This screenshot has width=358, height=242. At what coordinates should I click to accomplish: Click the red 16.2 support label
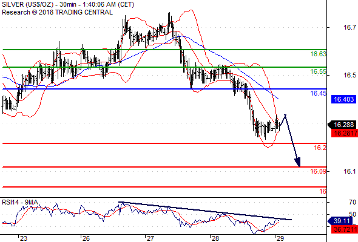tap(320, 148)
